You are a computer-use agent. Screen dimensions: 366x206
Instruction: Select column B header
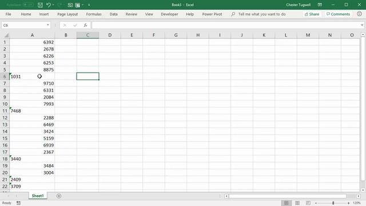click(66, 35)
